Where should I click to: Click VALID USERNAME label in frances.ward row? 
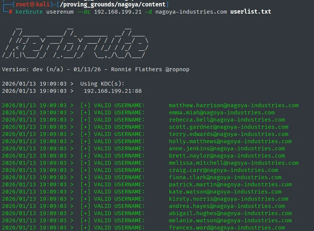119,228
